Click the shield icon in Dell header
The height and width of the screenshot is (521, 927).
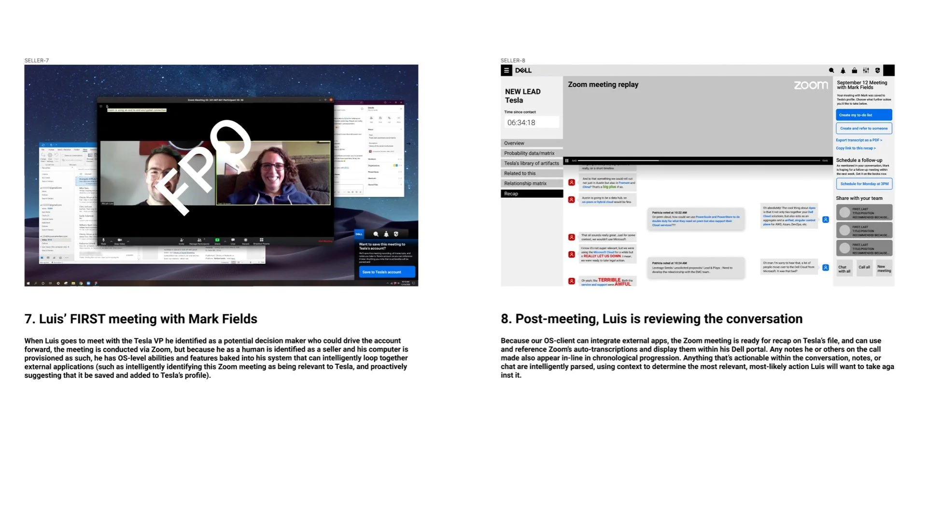pyautogui.click(x=878, y=70)
